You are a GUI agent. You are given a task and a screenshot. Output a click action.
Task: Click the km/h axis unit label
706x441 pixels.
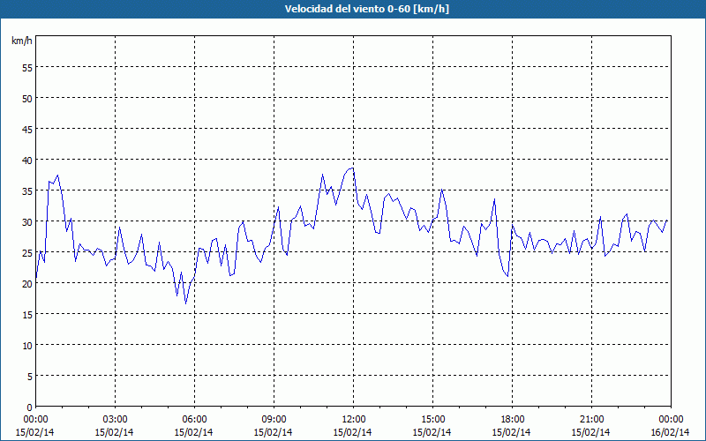click(x=21, y=41)
